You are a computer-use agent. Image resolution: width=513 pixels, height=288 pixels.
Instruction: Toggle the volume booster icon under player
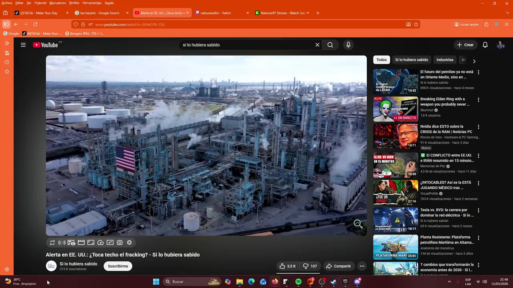pyautogui.click(x=62, y=242)
